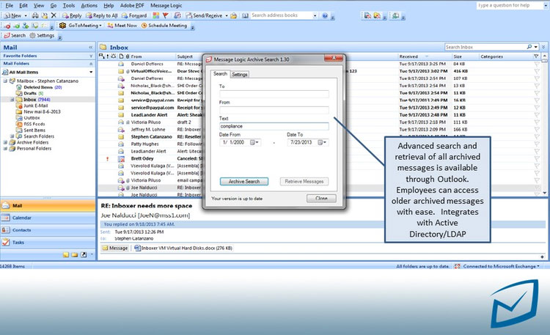Select the email from Patty Hughes

144,144
